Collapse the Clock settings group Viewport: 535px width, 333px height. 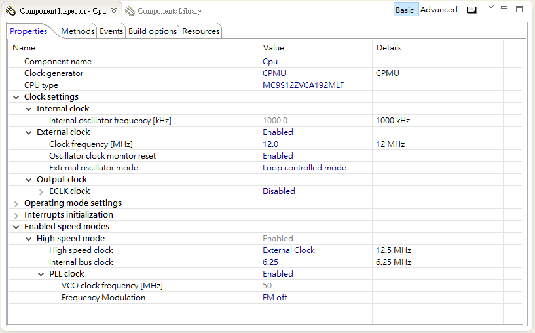tap(16, 97)
